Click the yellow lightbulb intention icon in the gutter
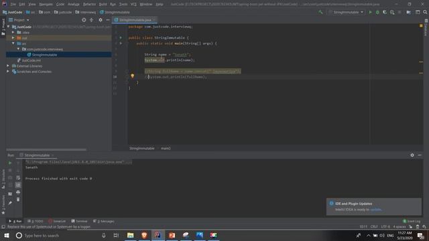The image size is (429, 241). coord(133,76)
